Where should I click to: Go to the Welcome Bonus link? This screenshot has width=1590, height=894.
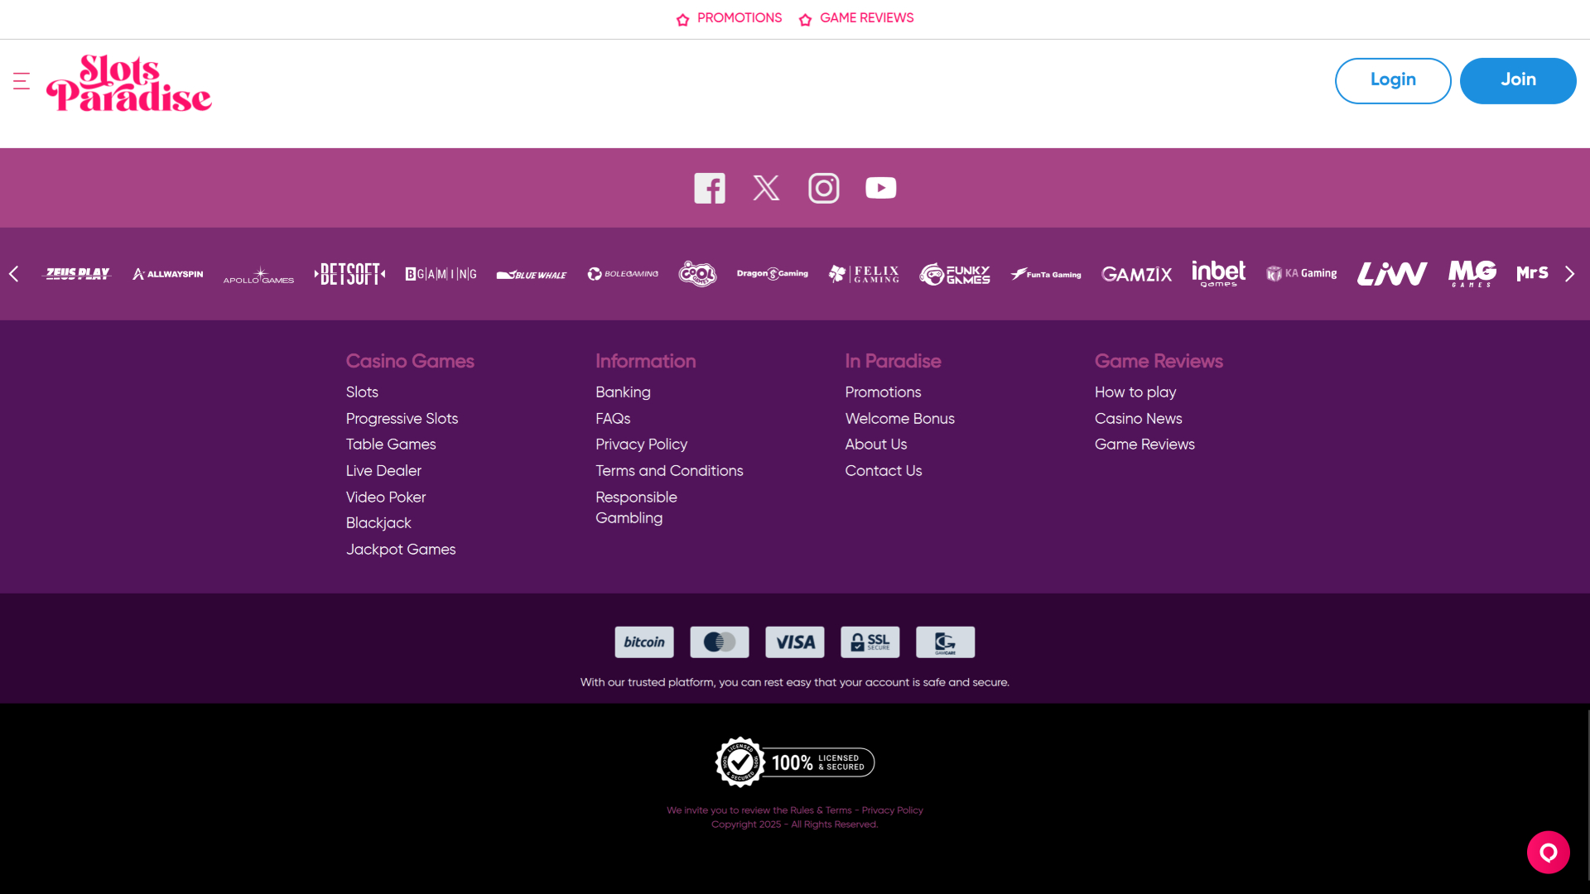pos(899,419)
